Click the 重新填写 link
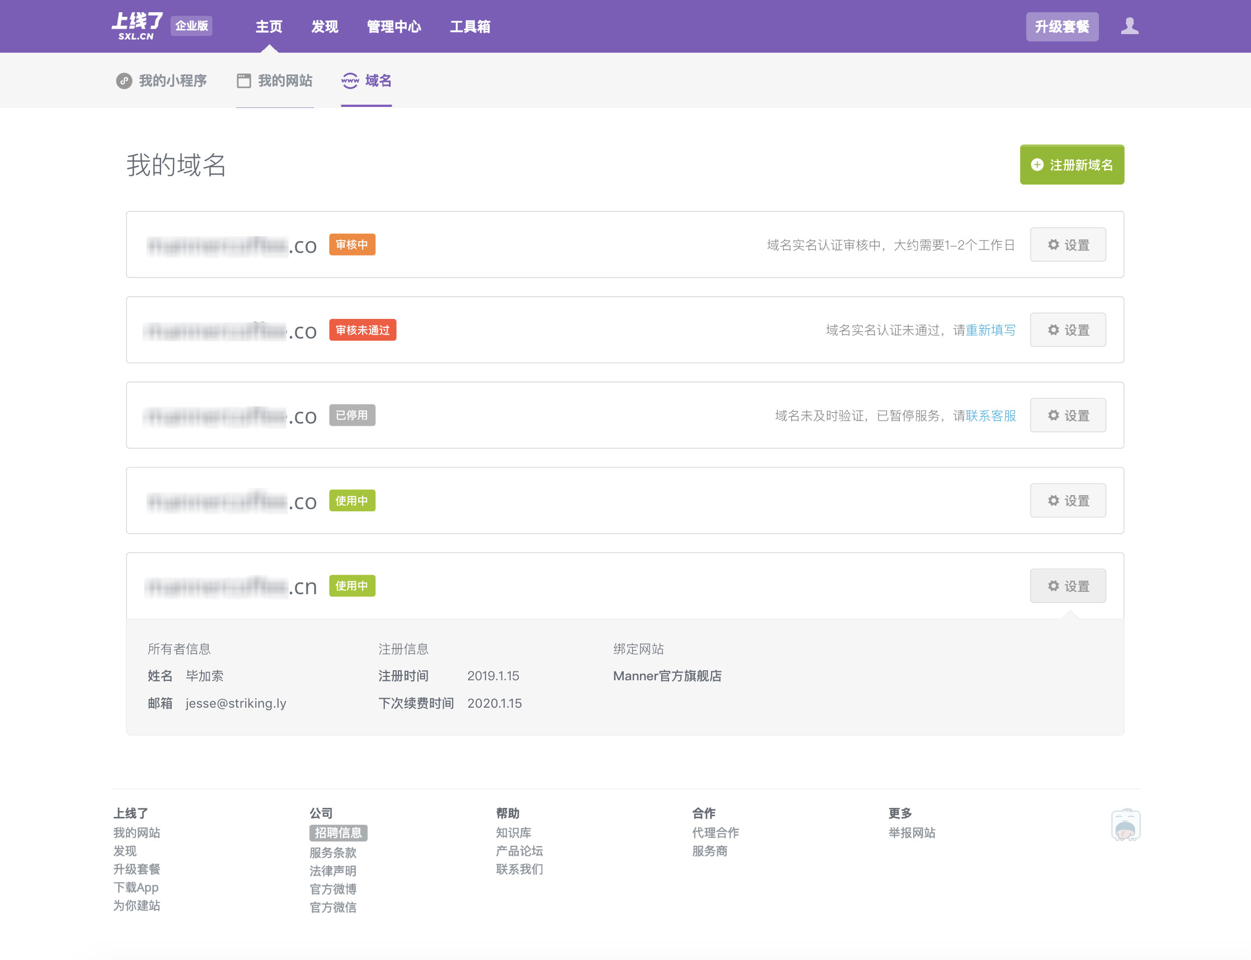This screenshot has height=960, width=1251. click(990, 330)
